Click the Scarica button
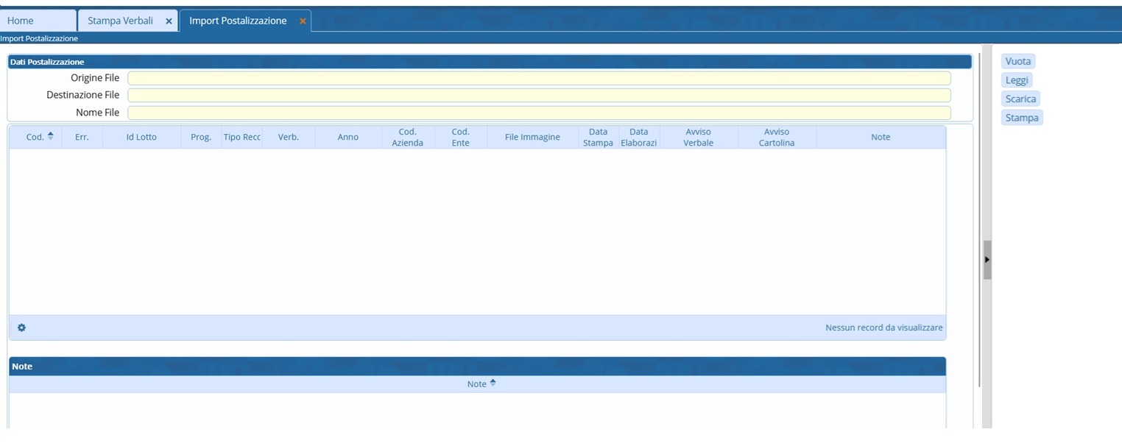Viewport: 1122px width, 446px height. click(1020, 99)
